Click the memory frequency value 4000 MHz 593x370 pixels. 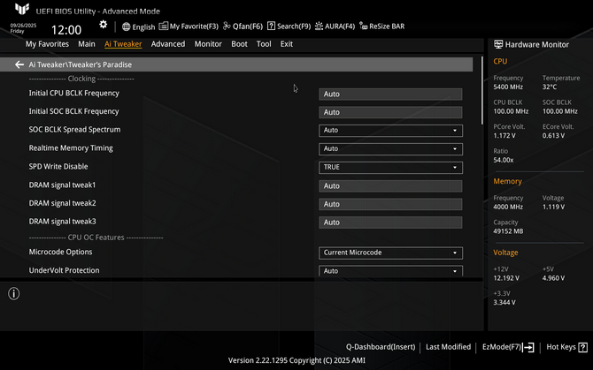pyautogui.click(x=508, y=207)
